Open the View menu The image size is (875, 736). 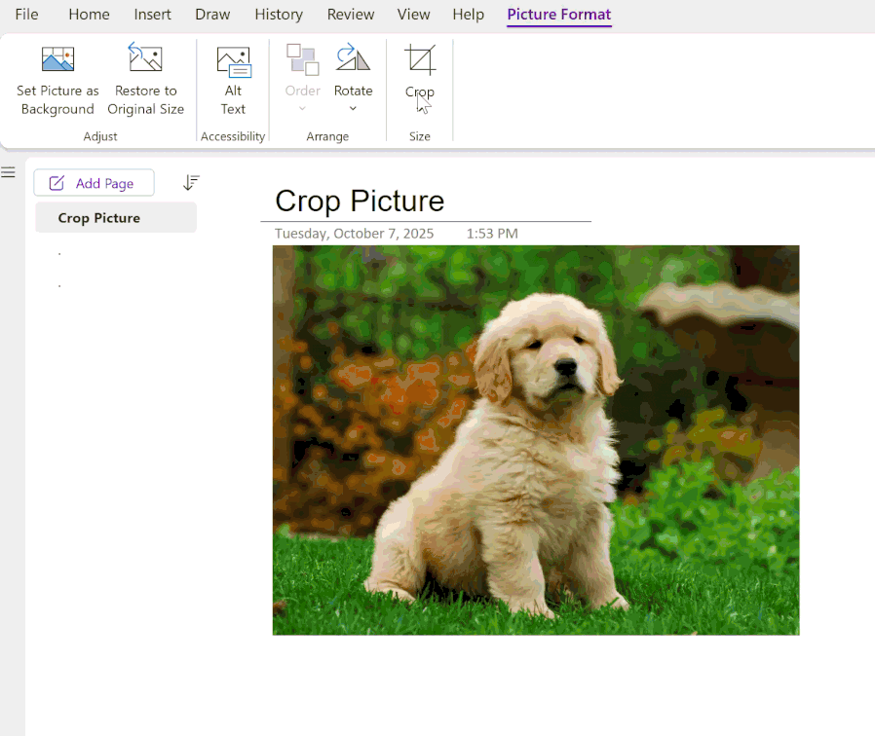click(x=413, y=14)
